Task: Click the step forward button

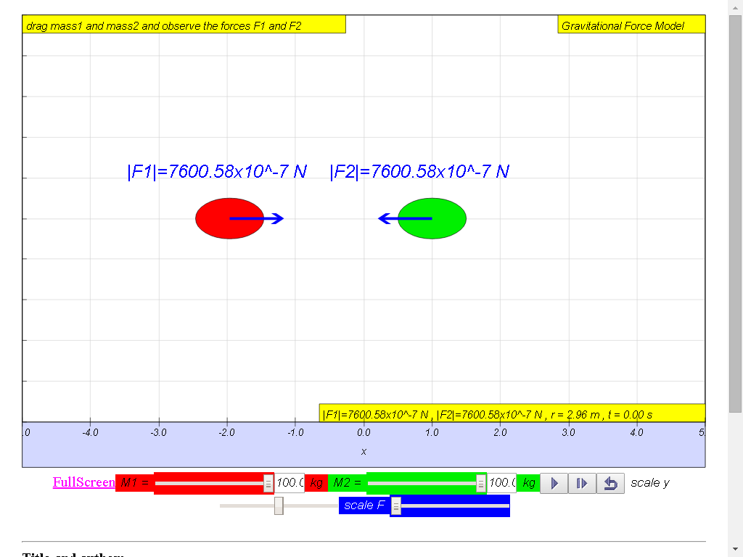Action: [x=582, y=483]
